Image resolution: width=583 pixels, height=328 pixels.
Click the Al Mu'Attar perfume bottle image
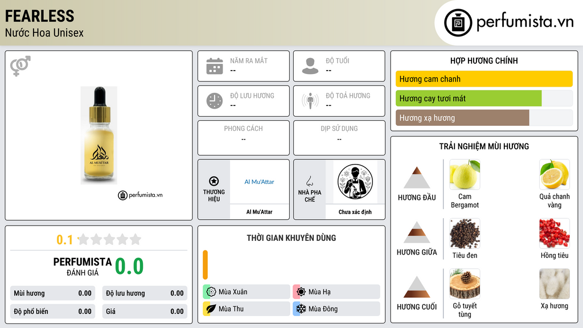coord(99,136)
